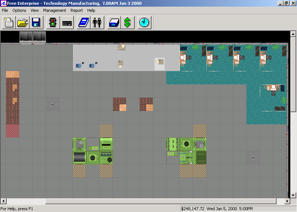This screenshot has width=297, height=212.
Task: Click the cash balance $248,147.72
Action: [193, 209]
